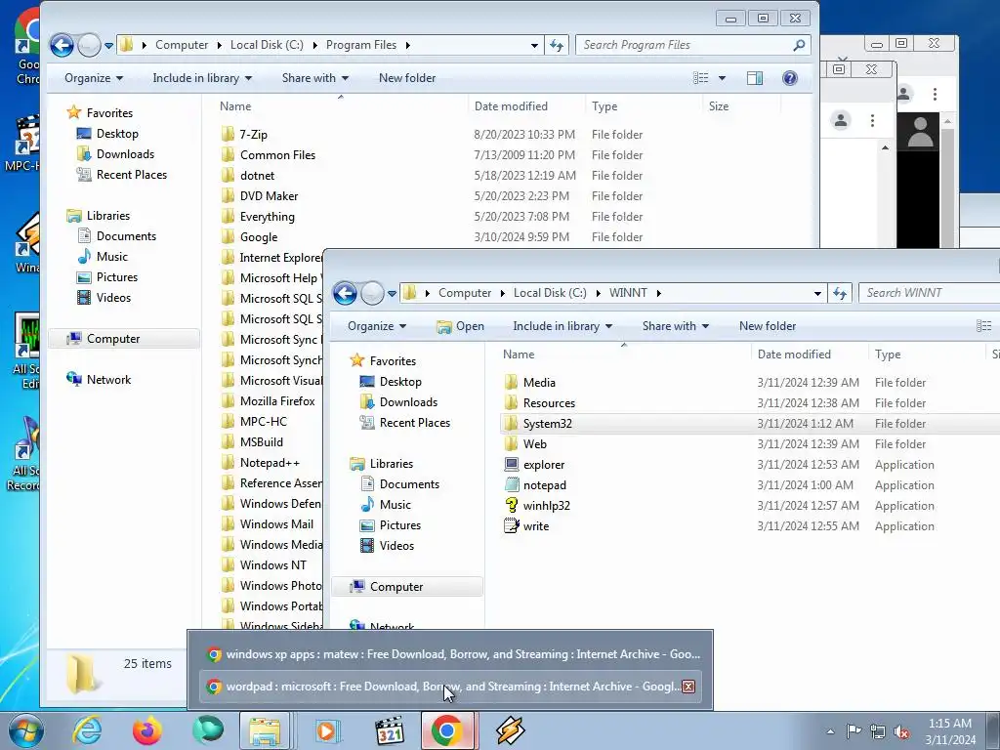Open Internet Explorer from taskbar

point(87,730)
